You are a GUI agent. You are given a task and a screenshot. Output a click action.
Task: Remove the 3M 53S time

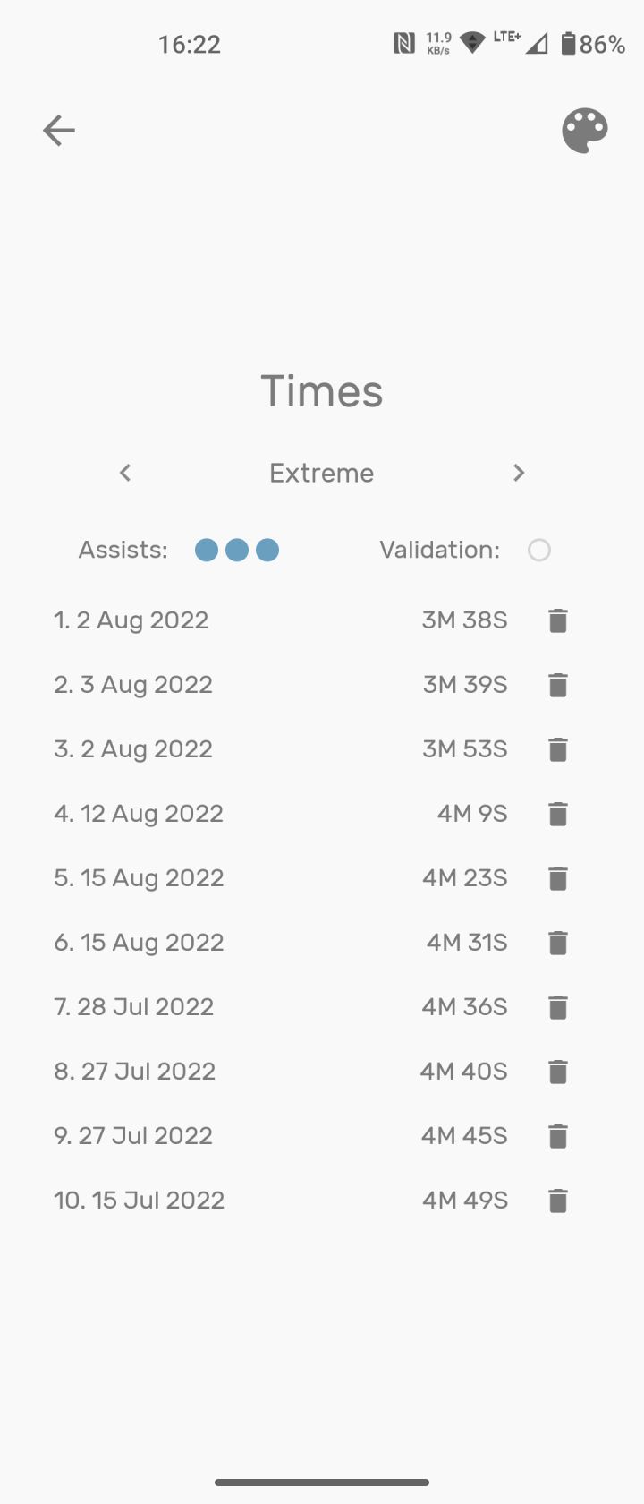(558, 749)
